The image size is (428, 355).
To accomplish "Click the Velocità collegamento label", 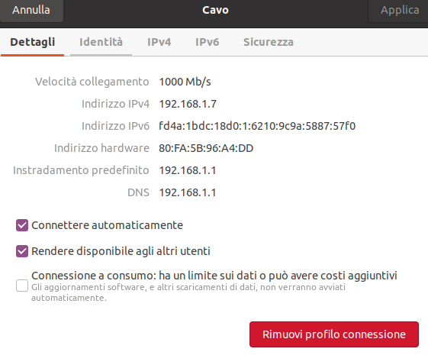I will pos(92,82).
